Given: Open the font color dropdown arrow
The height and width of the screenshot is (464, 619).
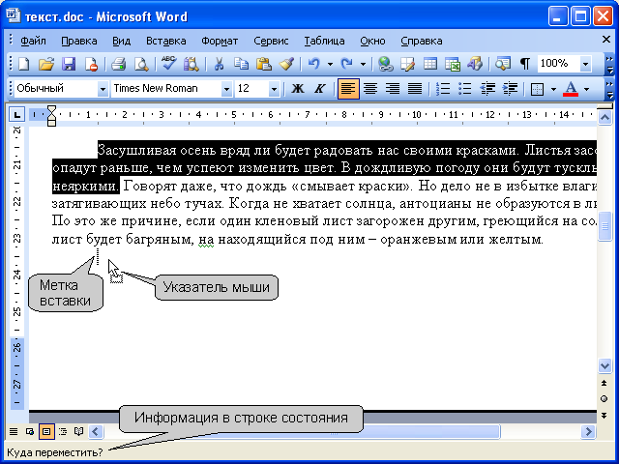Looking at the screenshot, I should pyautogui.click(x=587, y=89).
